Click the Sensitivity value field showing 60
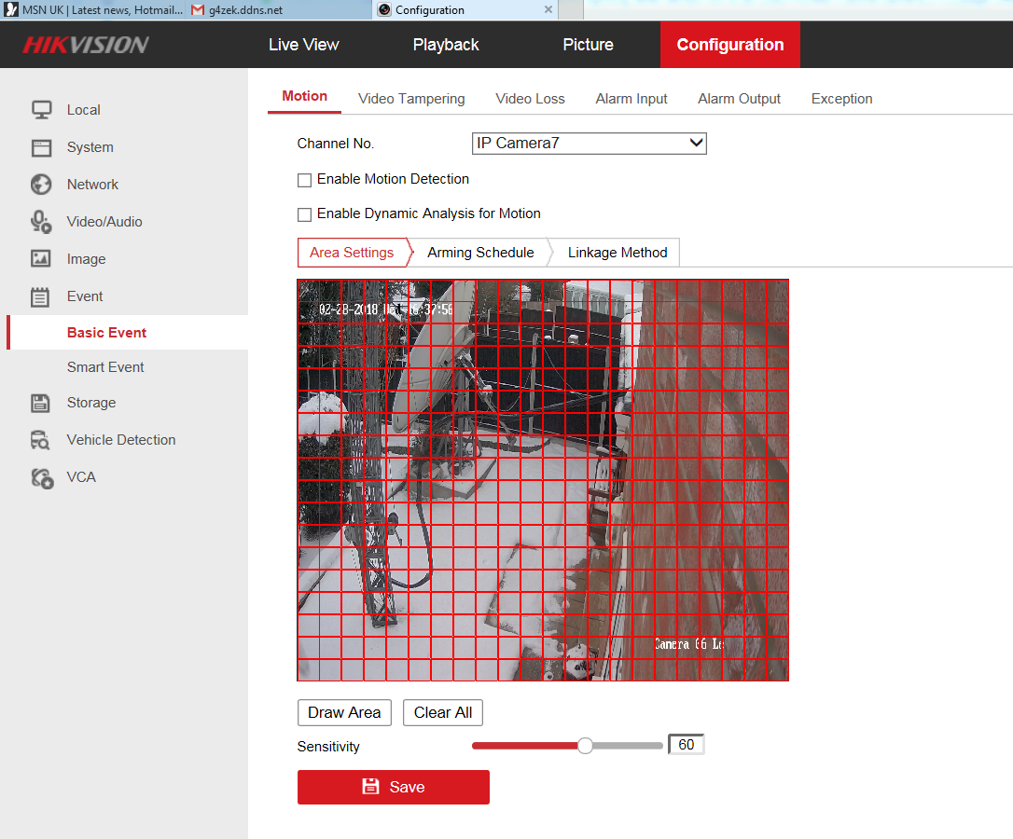Image resolution: width=1013 pixels, height=839 pixels. pos(686,745)
